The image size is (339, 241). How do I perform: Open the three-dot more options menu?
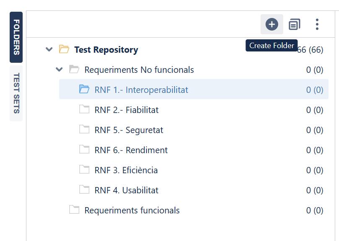[x=317, y=24]
